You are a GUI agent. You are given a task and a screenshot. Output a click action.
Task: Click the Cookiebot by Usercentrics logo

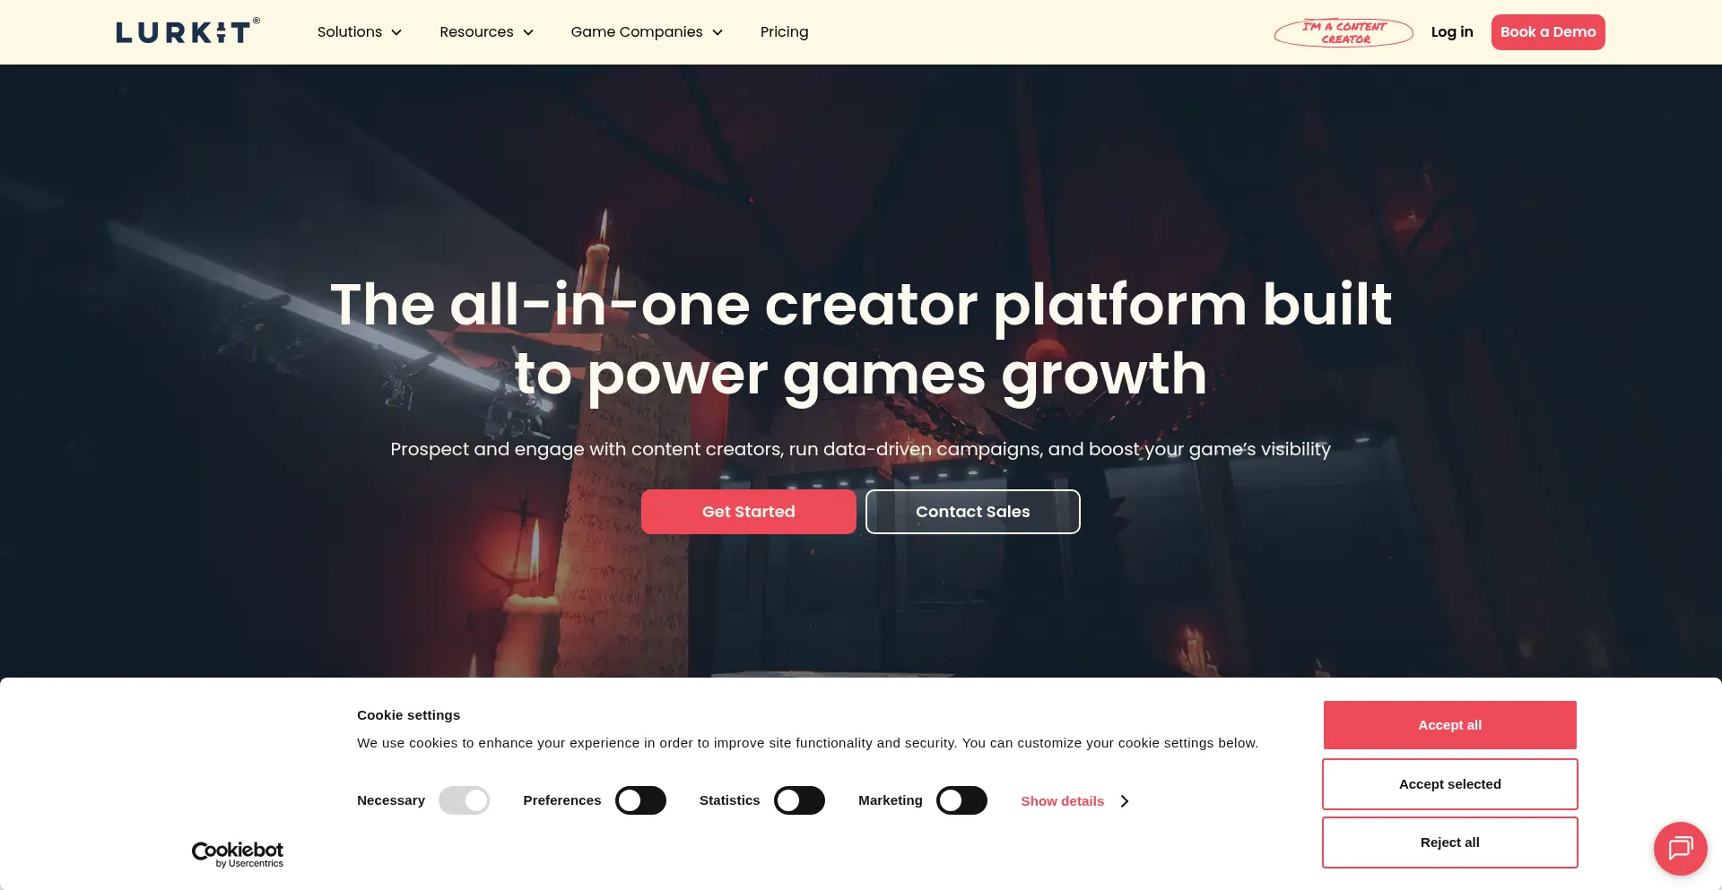[x=238, y=854]
